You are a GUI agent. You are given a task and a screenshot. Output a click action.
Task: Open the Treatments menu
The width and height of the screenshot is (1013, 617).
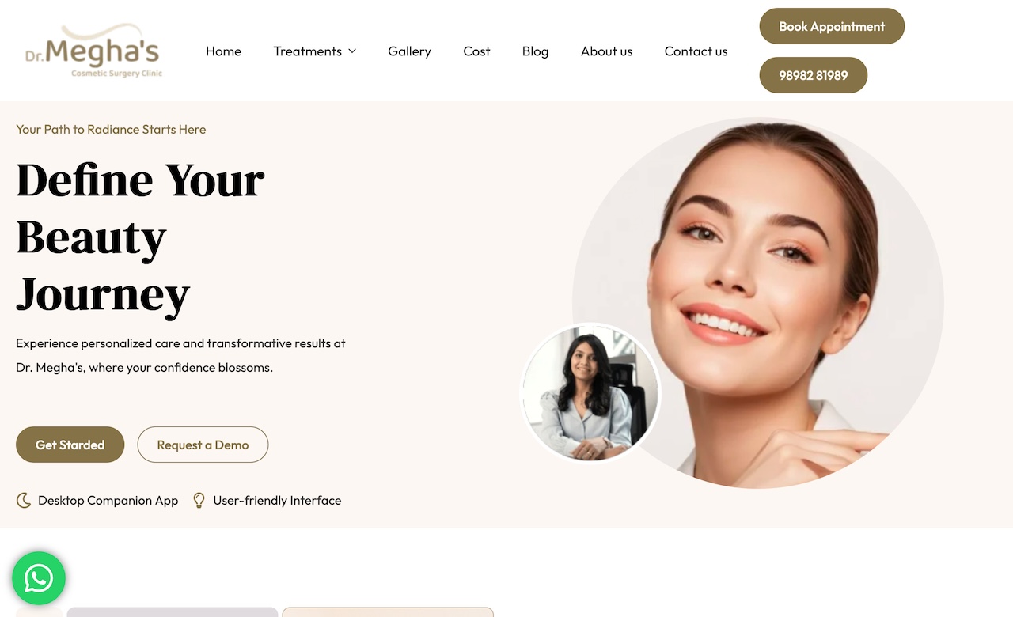pos(308,51)
